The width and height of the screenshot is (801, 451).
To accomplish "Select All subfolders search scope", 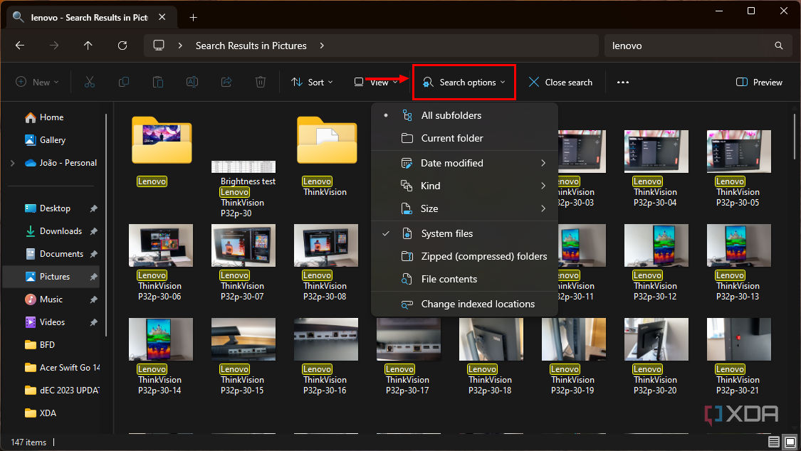I will (x=451, y=115).
